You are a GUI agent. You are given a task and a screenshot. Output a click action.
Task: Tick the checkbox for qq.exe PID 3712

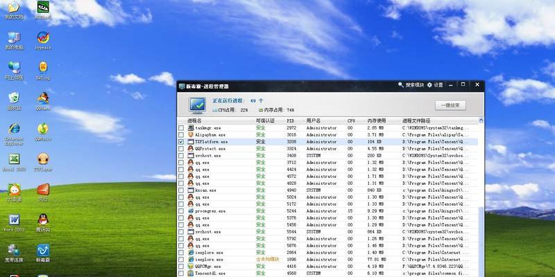point(181,163)
